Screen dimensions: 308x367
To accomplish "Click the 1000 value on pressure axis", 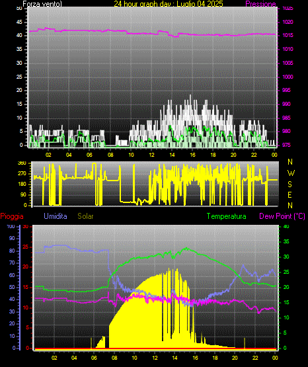I will (288, 77).
